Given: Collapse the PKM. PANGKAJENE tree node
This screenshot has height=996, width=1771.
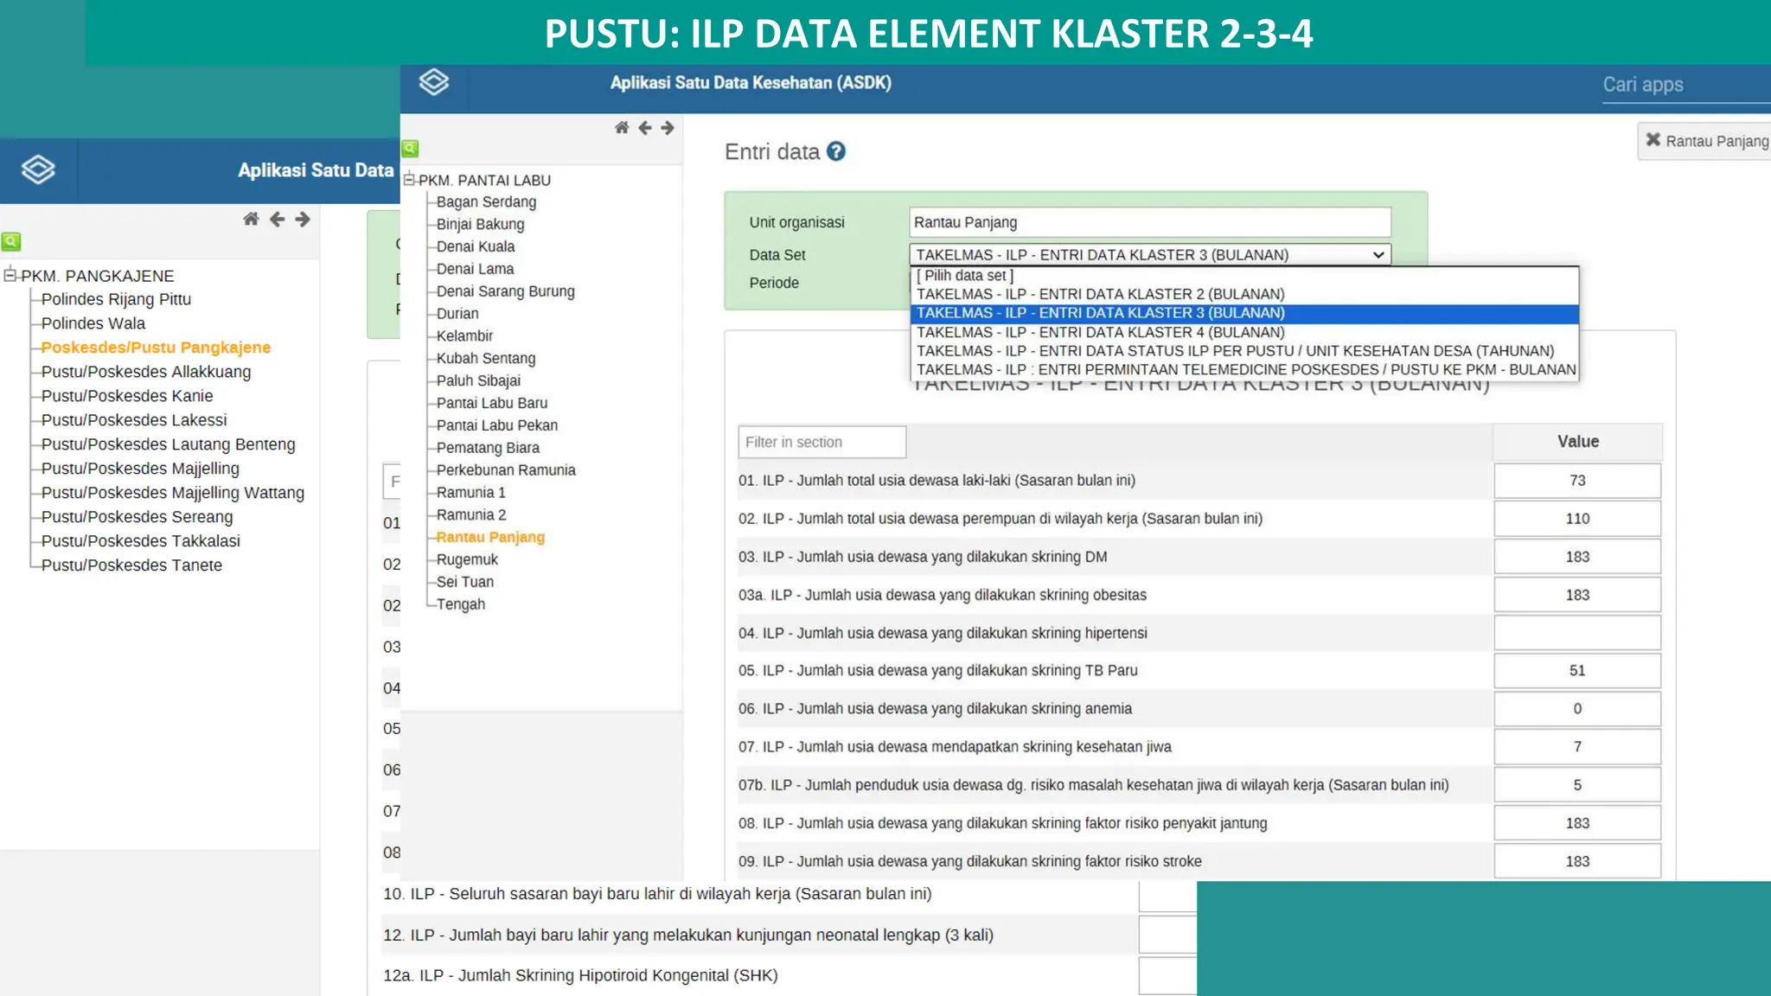Looking at the screenshot, I should [x=10, y=275].
